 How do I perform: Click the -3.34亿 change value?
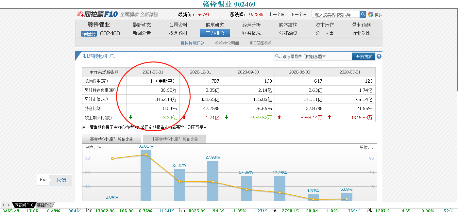click(x=169, y=118)
